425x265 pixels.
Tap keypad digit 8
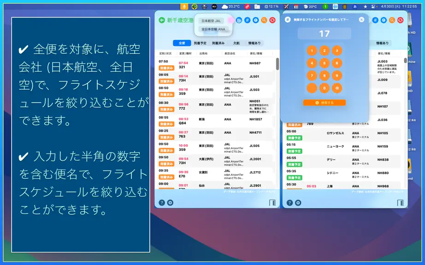pos(325,75)
